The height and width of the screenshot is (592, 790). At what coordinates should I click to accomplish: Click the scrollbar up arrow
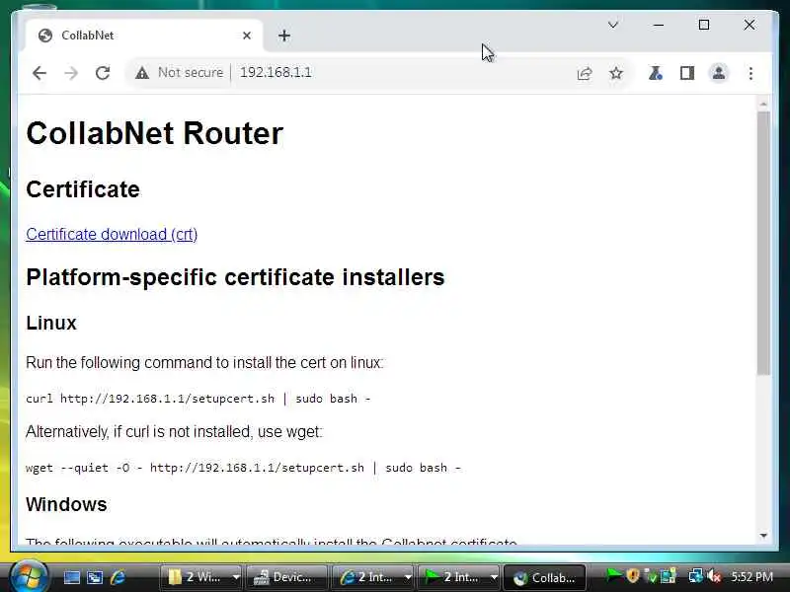tap(763, 104)
